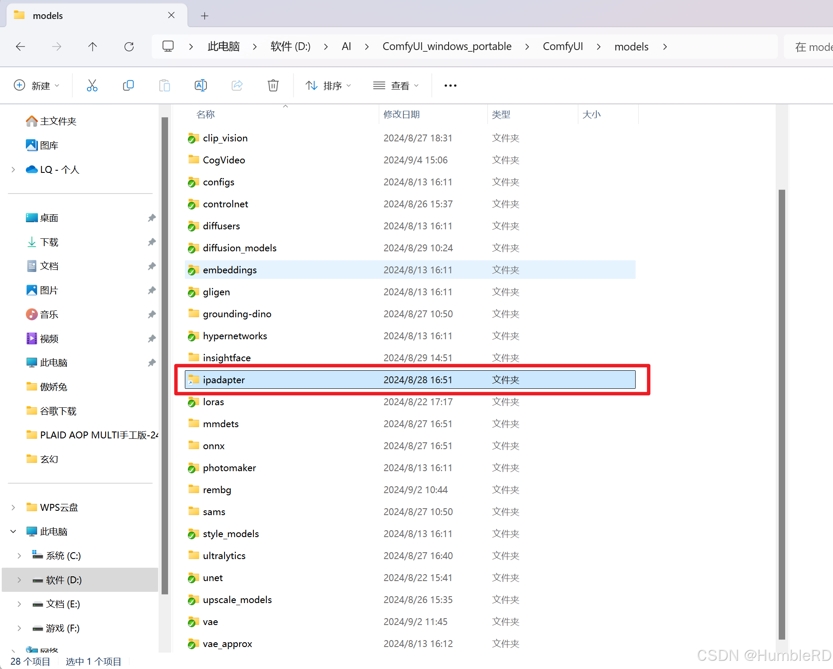
Task: Open a new tab with plus button
Action: 205,16
